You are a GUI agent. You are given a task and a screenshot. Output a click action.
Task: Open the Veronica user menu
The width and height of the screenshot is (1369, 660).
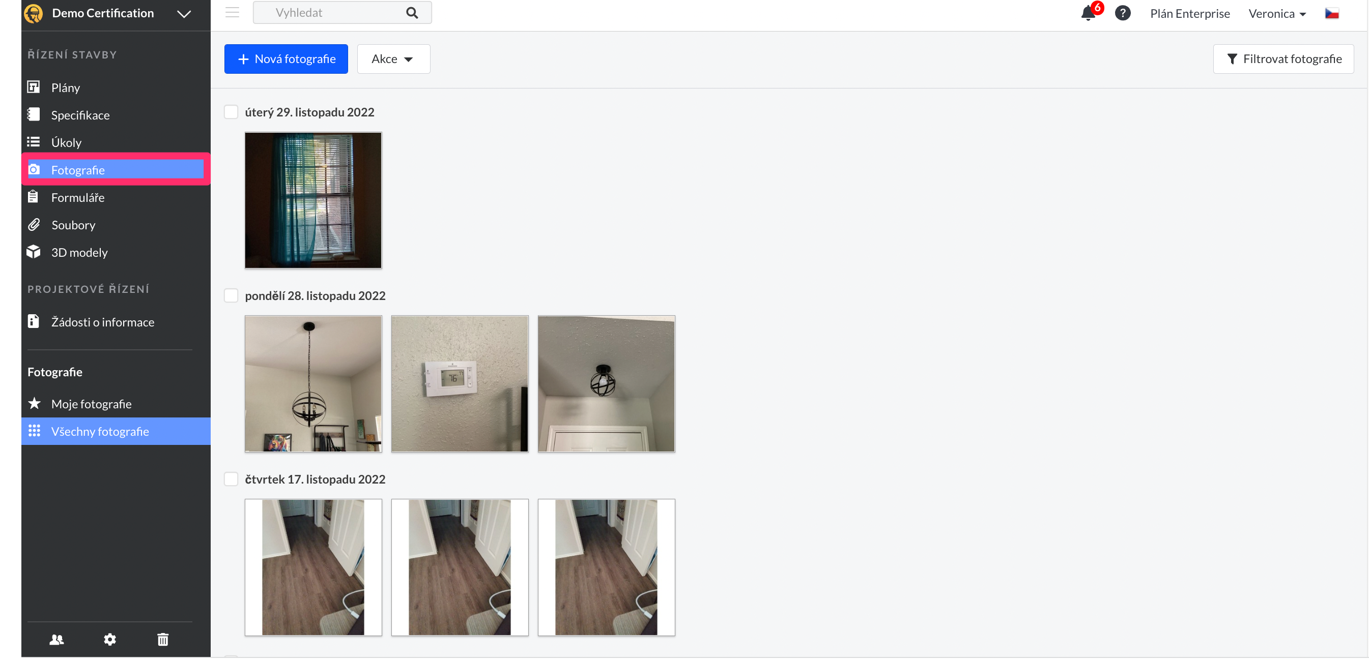1277,14
